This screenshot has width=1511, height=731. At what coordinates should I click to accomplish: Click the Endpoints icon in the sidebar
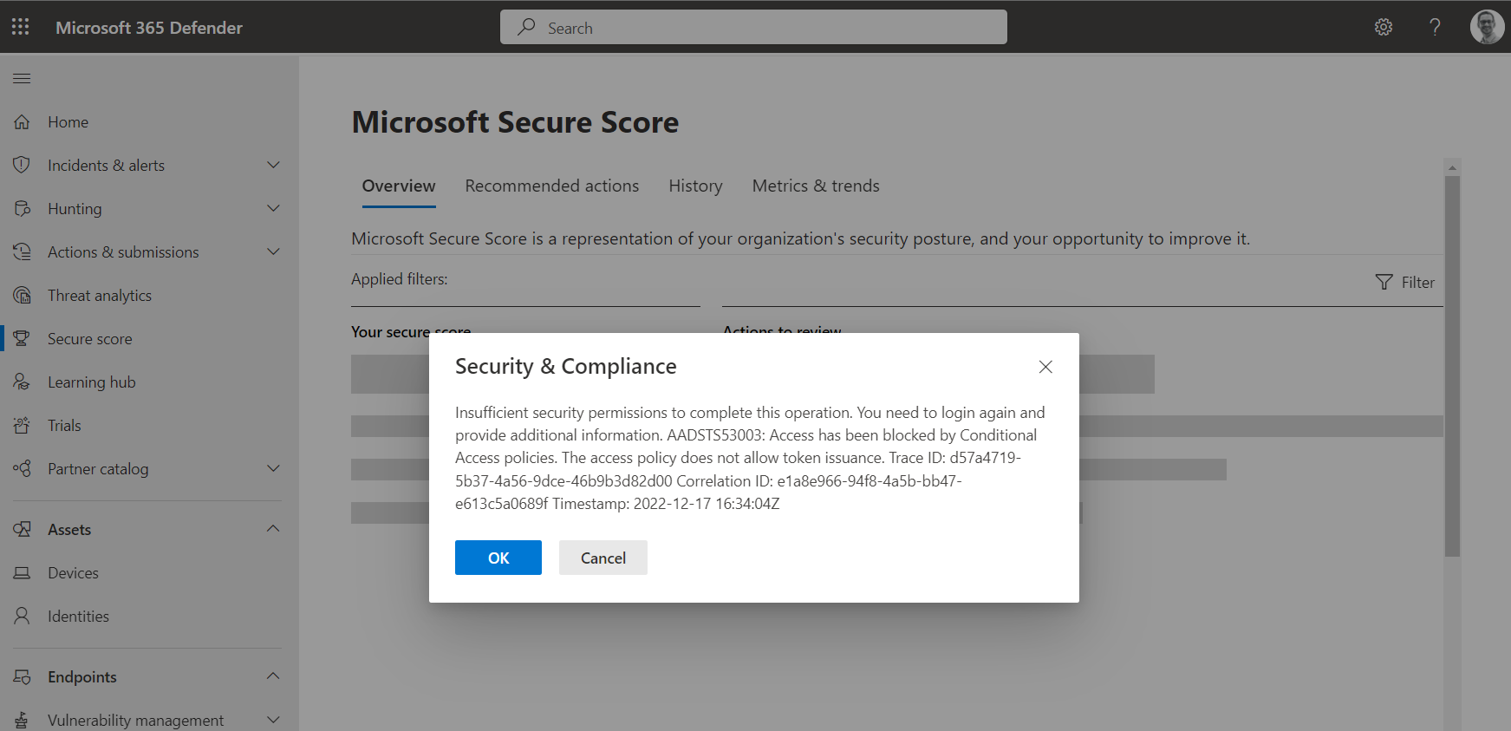click(x=22, y=676)
